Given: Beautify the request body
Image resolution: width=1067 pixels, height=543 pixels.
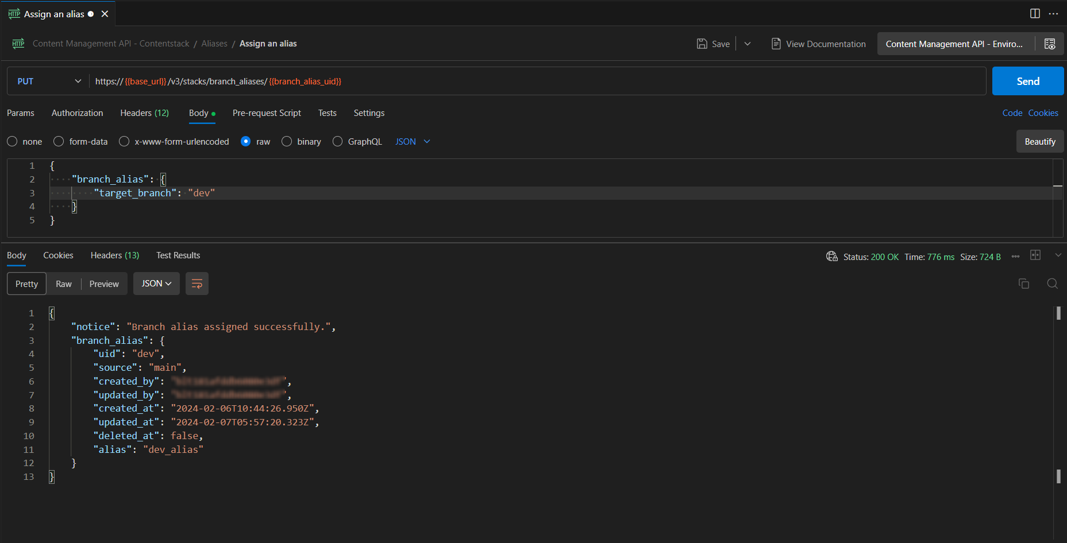Looking at the screenshot, I should pos(1040,141).
